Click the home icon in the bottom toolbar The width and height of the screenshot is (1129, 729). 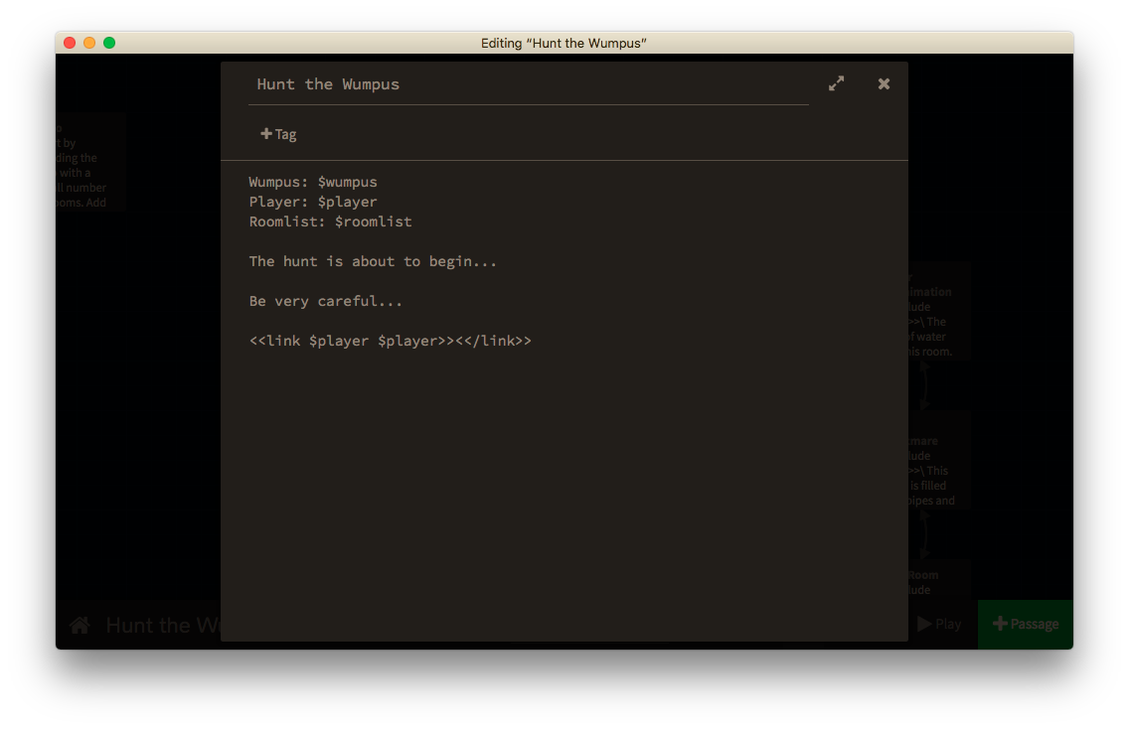point(80,625)
